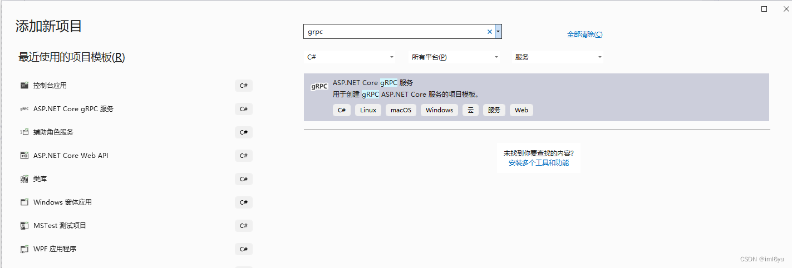792x268 pixels.
Task: Open the search history dropdown arrow
Action: coord(499,32)
